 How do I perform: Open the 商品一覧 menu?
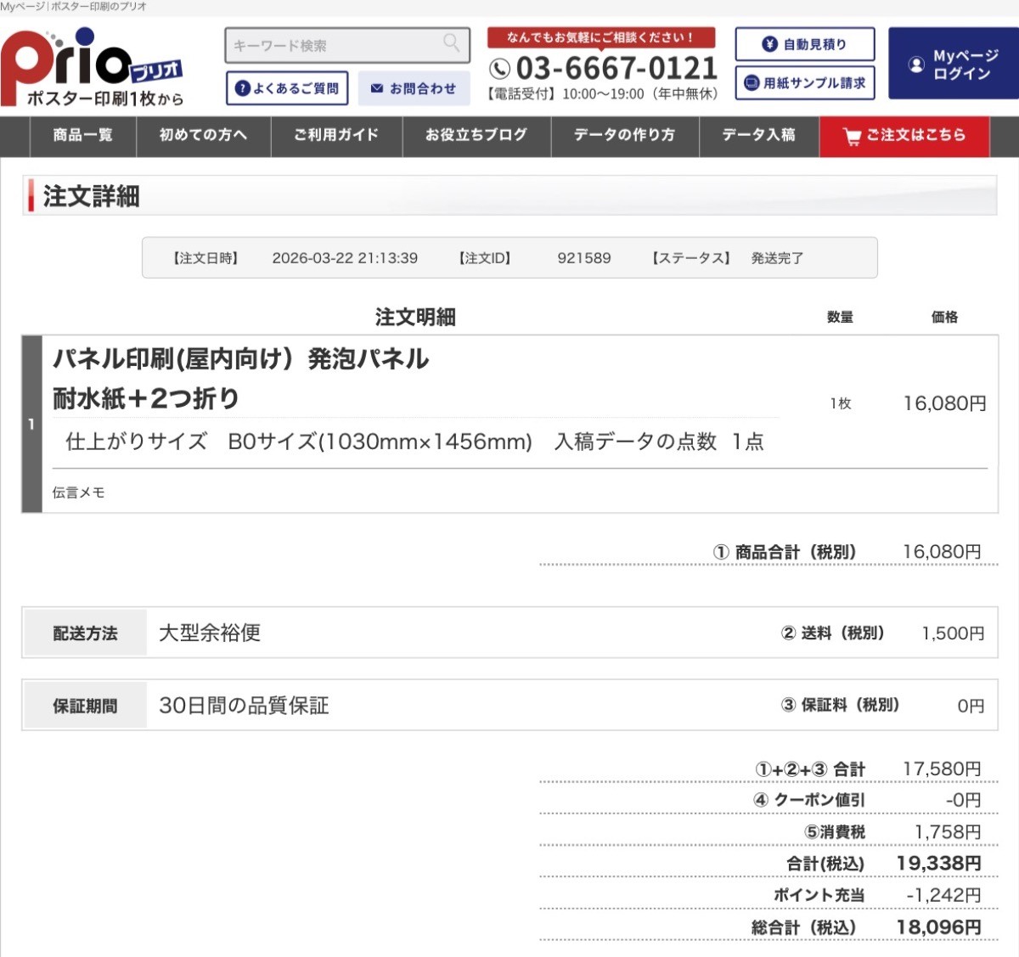click(82, 135)
